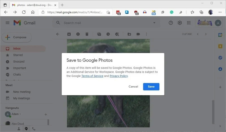Screen dimensions: 226x132
Task: Open Google Keep side panel
Action: click(x=220, y=46)
